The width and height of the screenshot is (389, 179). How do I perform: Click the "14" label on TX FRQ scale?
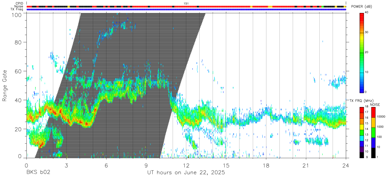[366, 129]
